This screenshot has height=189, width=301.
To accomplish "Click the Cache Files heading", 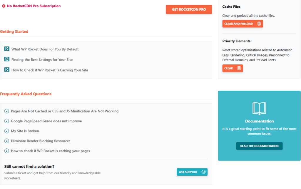I will 231,7.
